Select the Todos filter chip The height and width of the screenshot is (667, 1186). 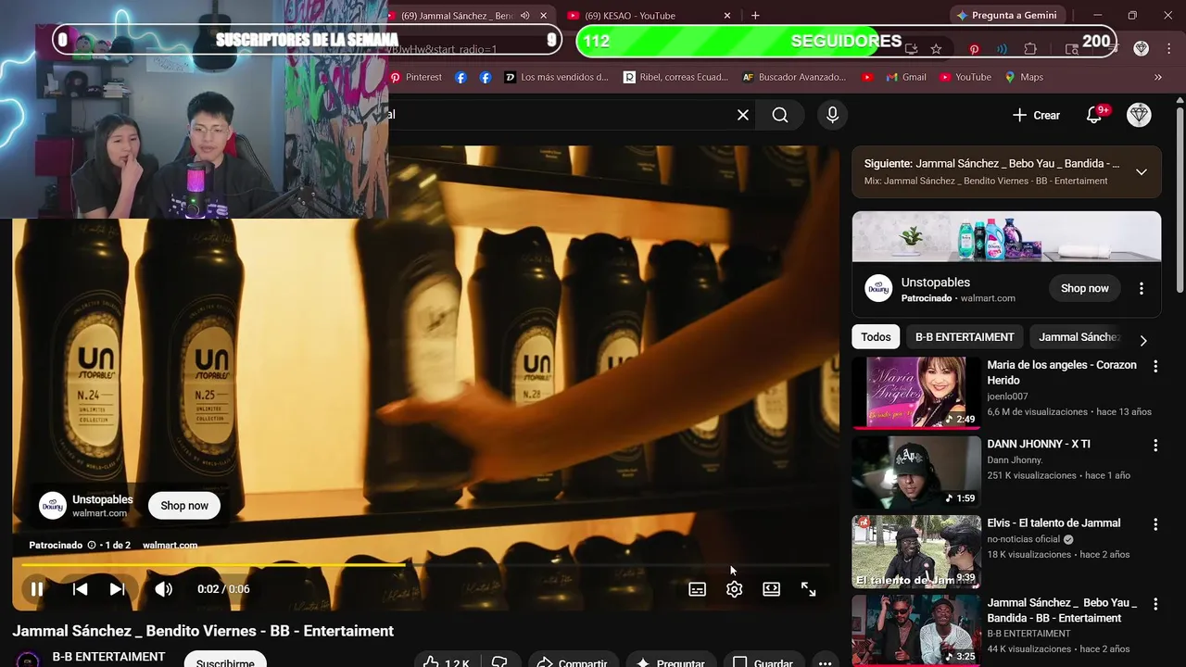[876, 337]
